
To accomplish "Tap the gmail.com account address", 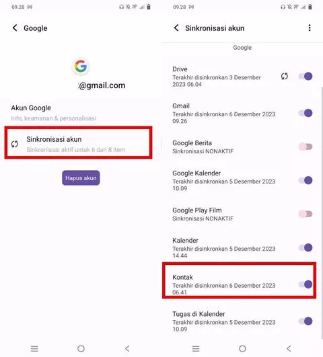I will (102, 85).
